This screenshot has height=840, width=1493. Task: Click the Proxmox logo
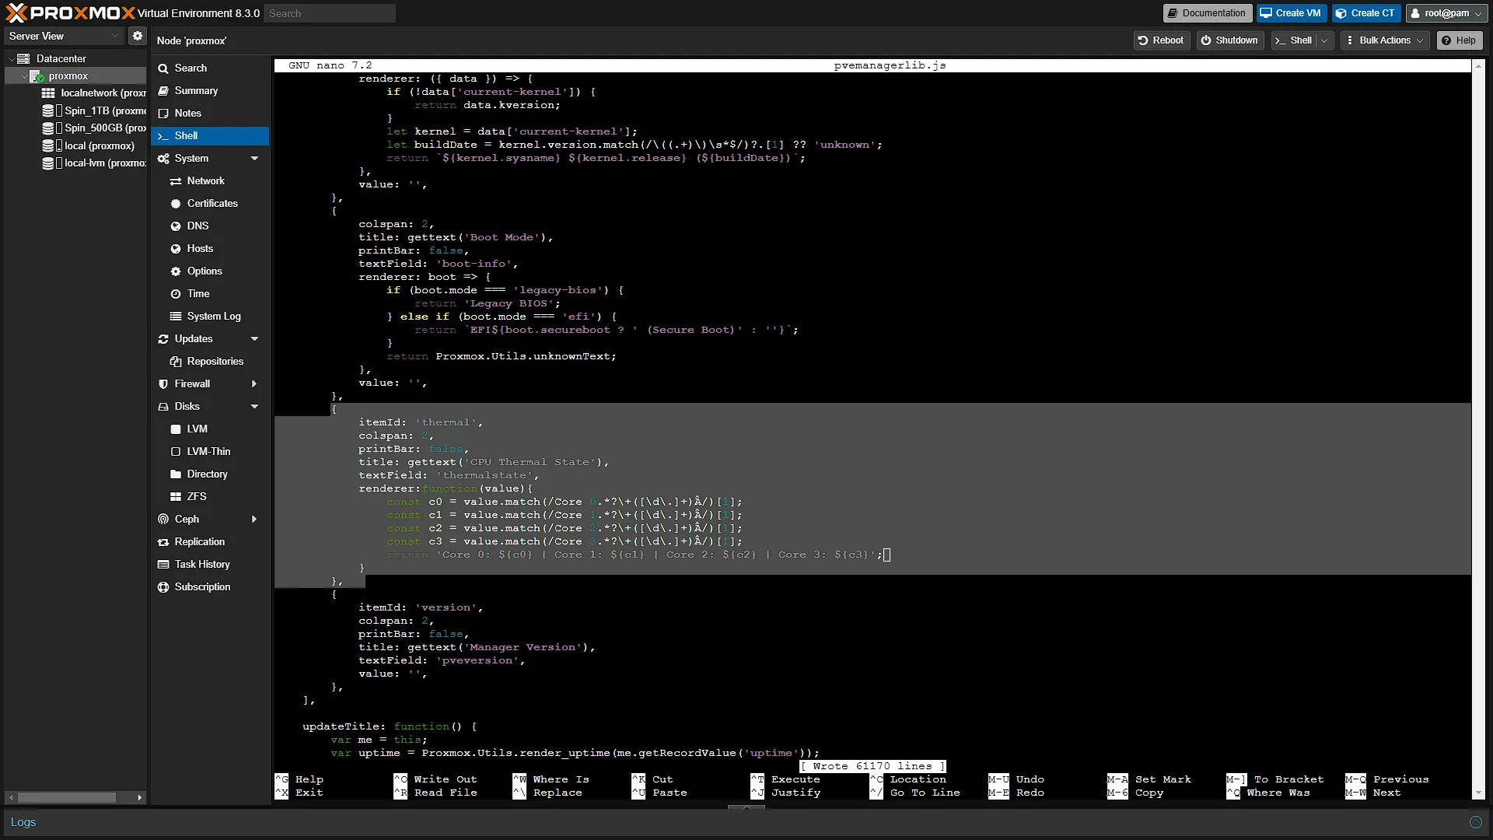70,13
